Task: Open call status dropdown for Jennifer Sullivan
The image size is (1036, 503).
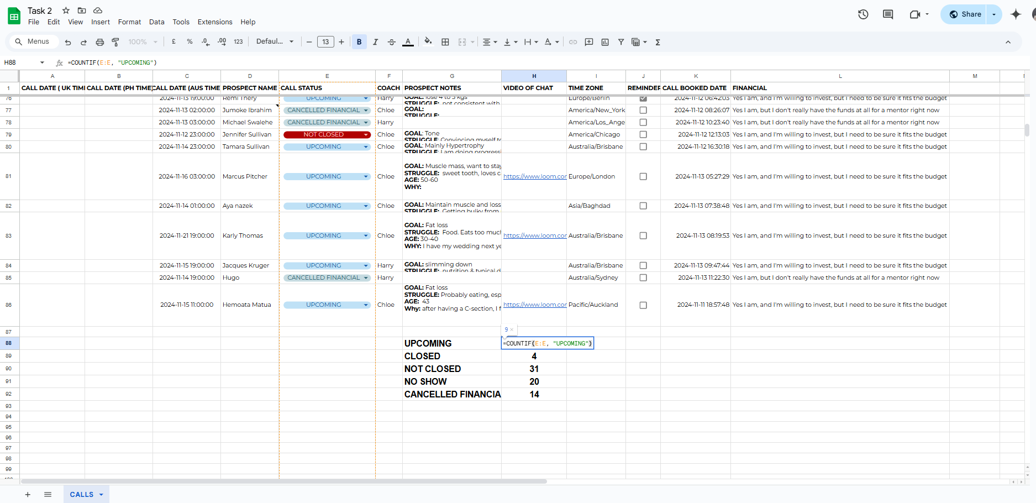Action: point(366,134)
